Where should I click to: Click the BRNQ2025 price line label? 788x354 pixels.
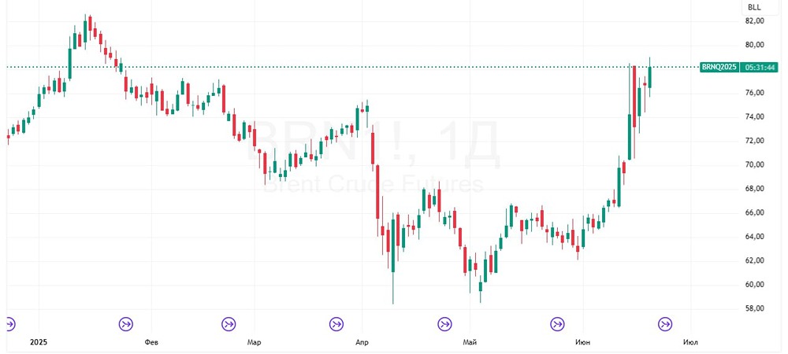[x=719, y=67]
